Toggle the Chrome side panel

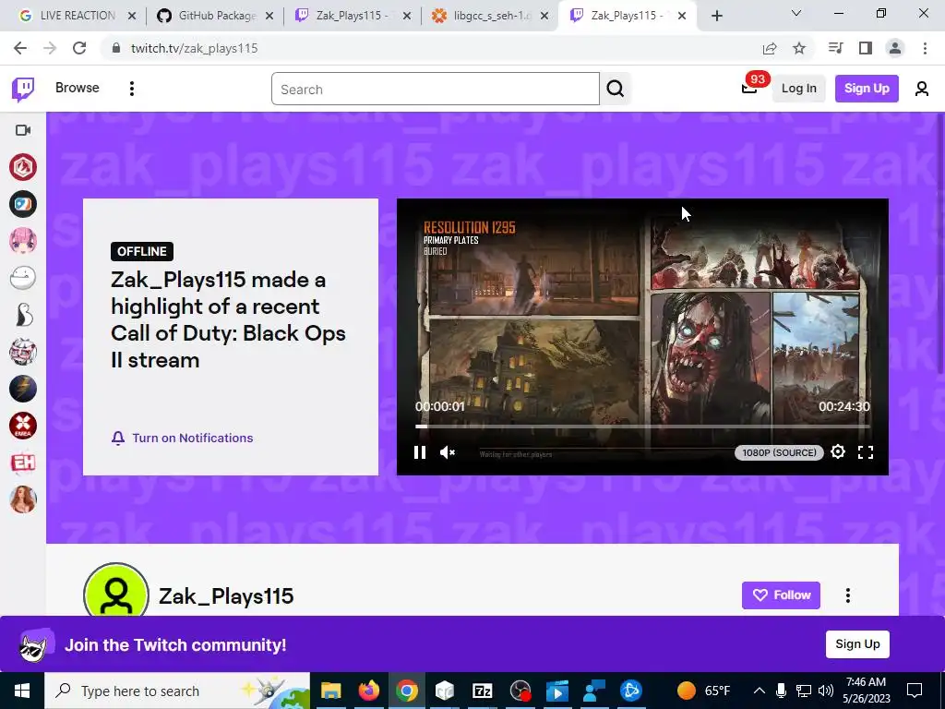(866, 48)
